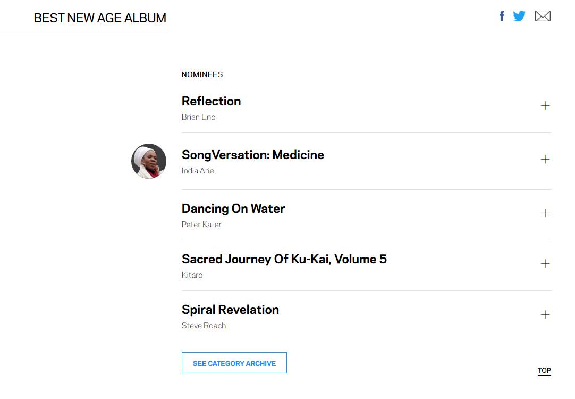Image resolution: width=575 pixels, height=399 pixels.
Task: Expand the Spiral Revelation plus icon
Action: point(545,315)
